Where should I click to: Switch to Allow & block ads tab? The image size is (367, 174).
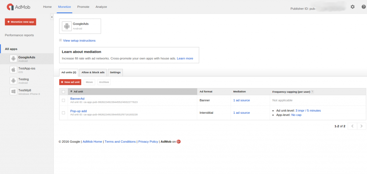pyautogui.click(x=93, y=72)
